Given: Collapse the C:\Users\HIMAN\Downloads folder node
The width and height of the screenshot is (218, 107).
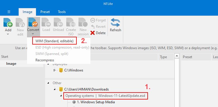Looking at the screenshot, I should [x=55, y=89].
